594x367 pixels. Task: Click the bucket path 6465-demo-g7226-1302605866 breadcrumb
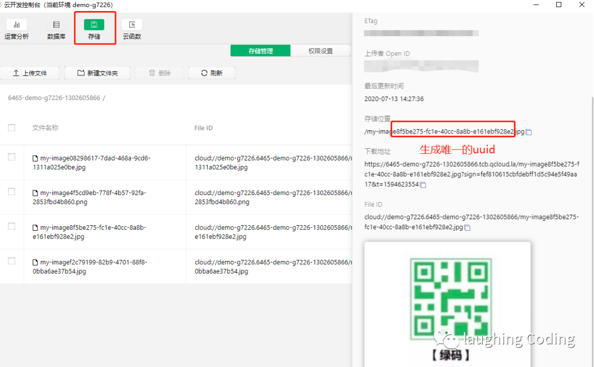tap(54, 98)
